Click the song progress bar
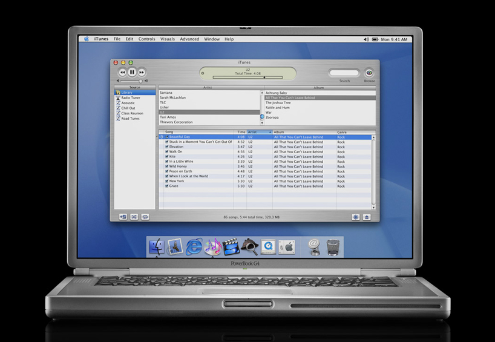This screenshot has height=342, width=495. pos(247,77)
